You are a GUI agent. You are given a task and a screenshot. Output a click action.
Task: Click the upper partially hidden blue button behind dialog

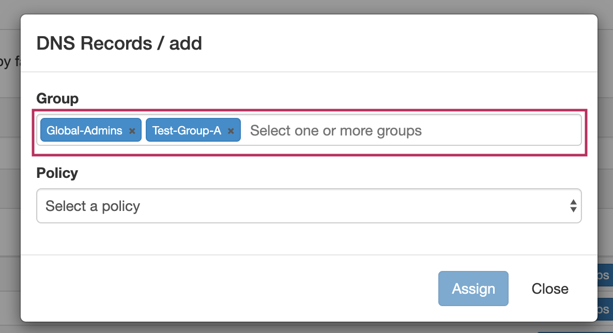tap(605, 276)
